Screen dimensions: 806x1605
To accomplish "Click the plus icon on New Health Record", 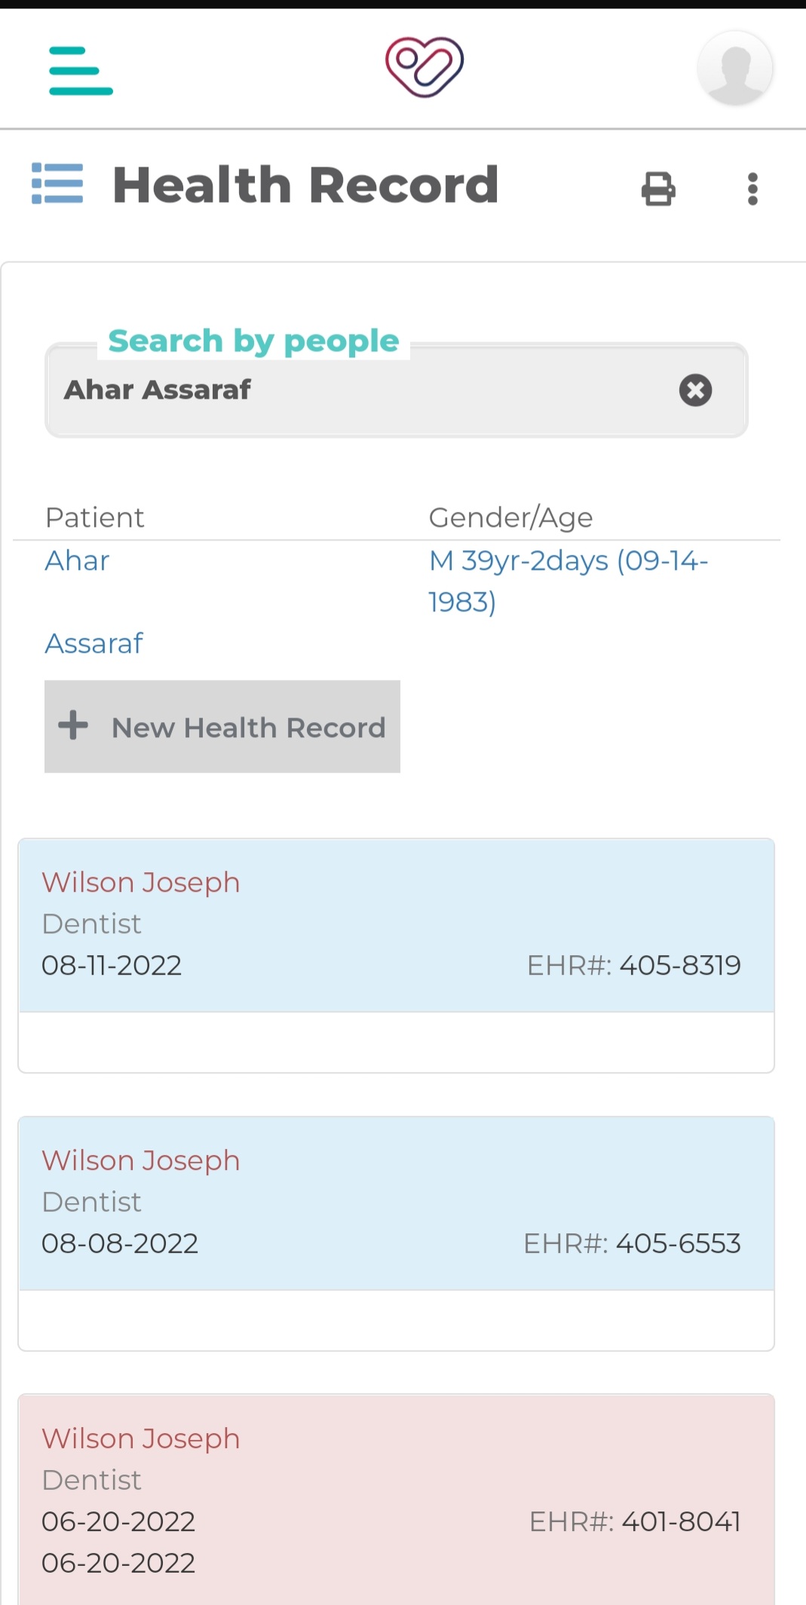I will tap(72, 726).
